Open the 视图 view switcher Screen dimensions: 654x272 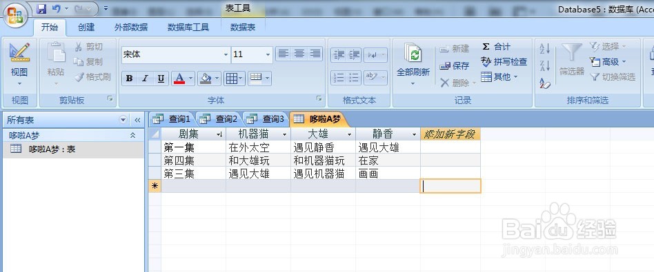tap(19, 65)
